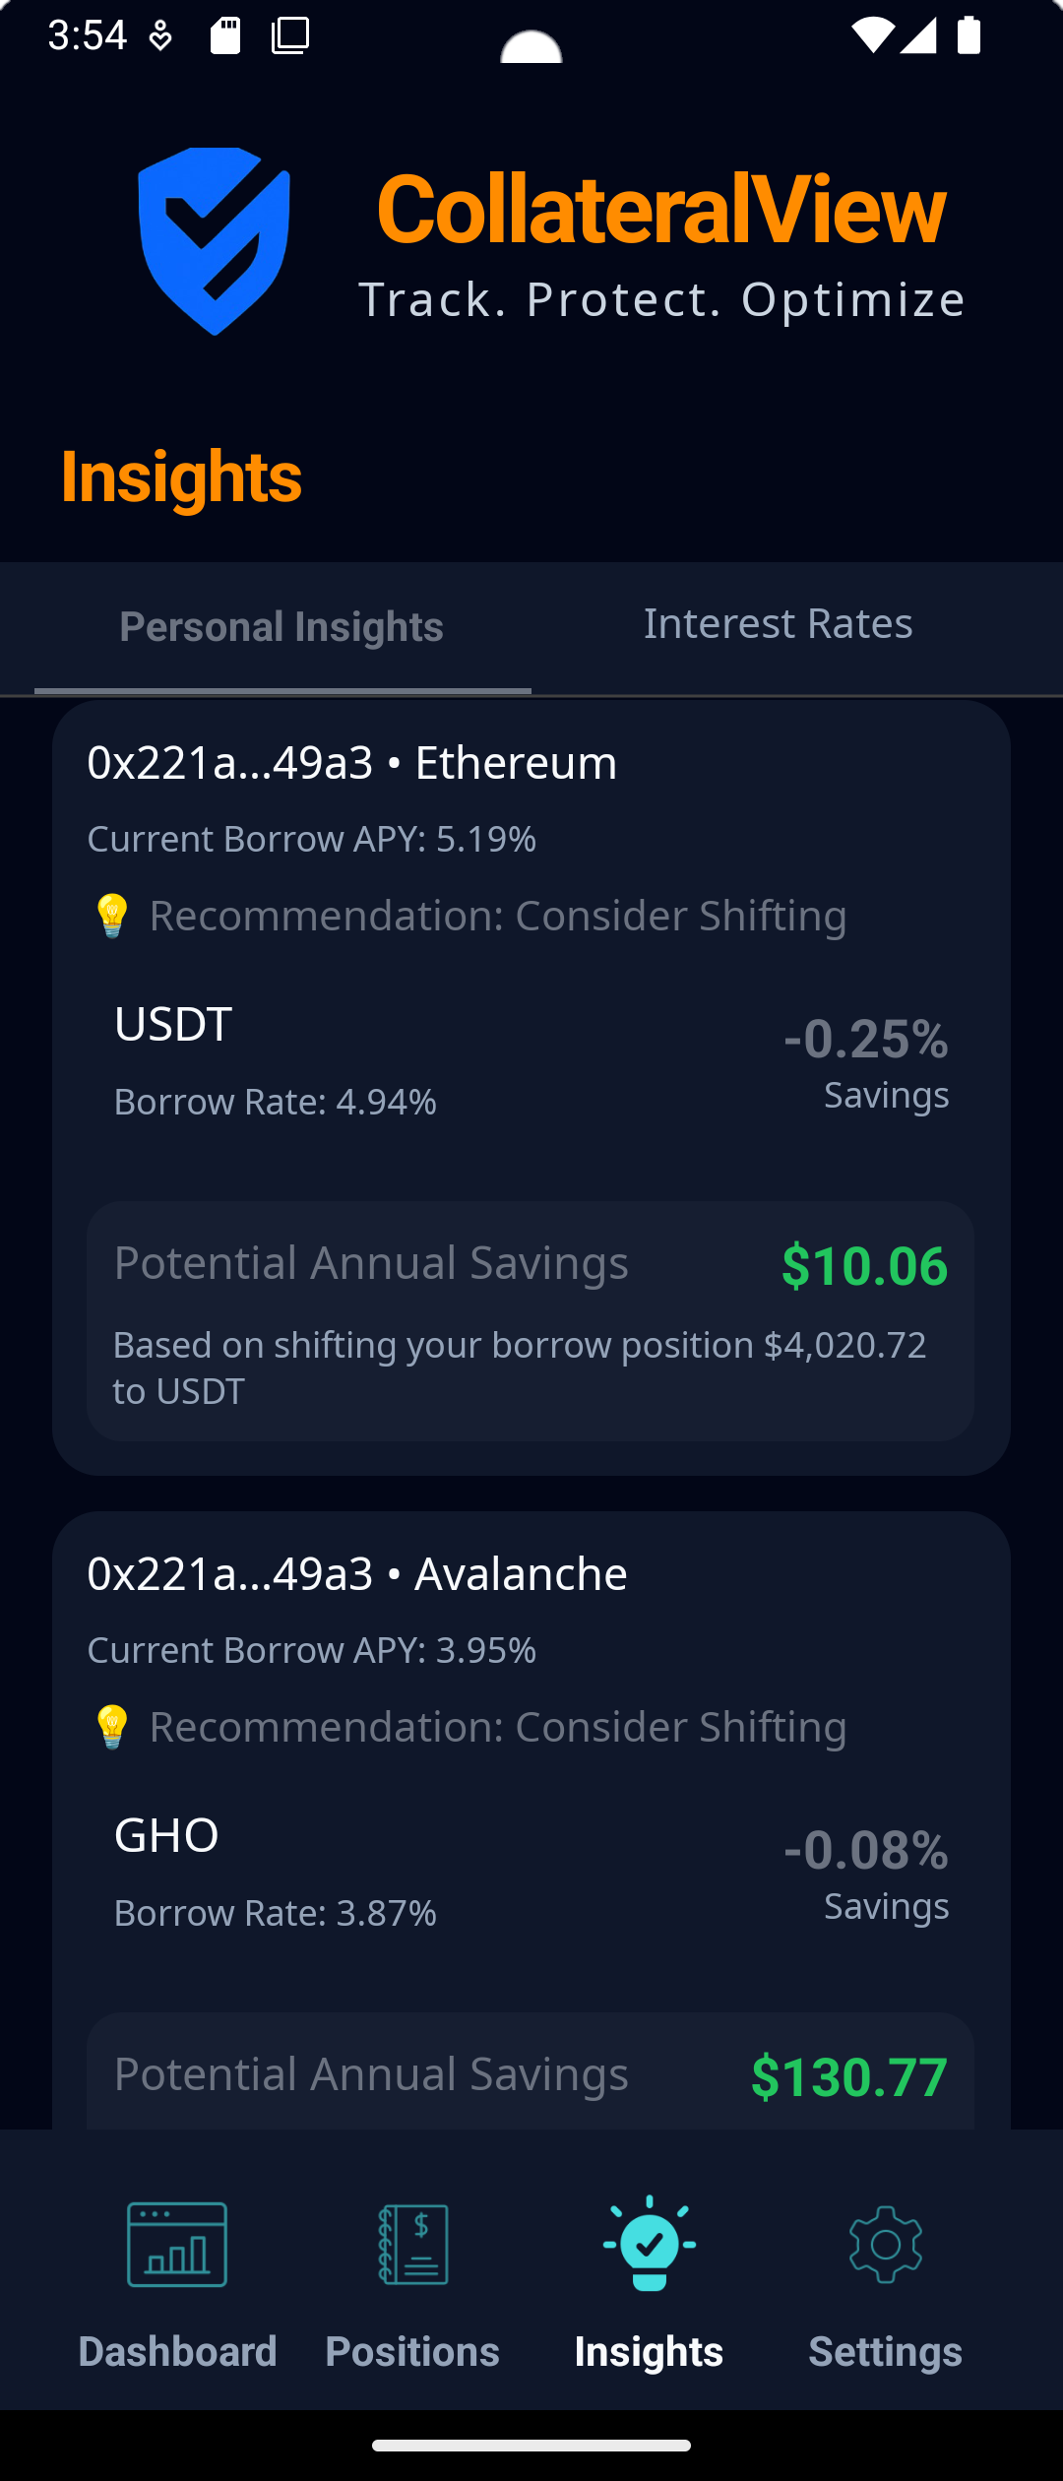Tap the Insights lightbulb icon
The height and width of the screenshot is (2481, 1063).
(650, 2244)
